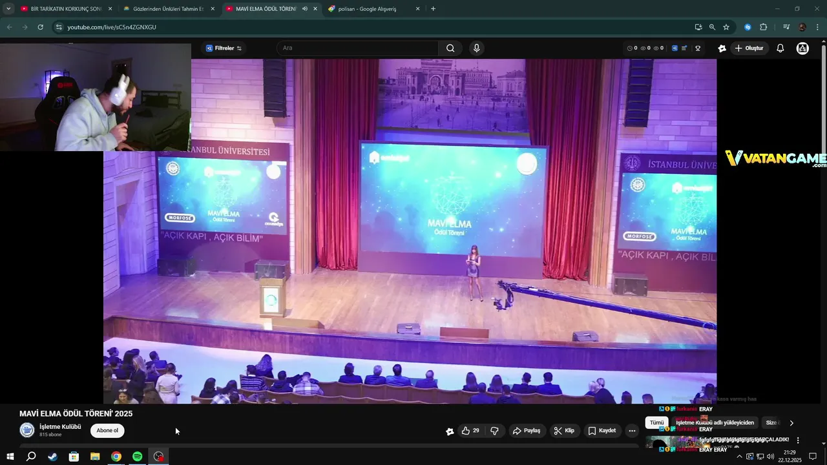The height and width of the screenshot is (465, 827).
Task: Open Windows taskbar search
Action: (30, 457)
